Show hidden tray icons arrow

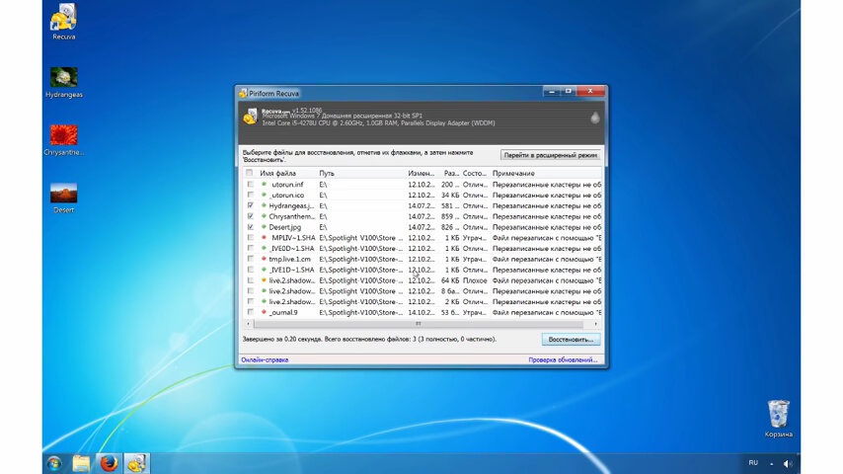772,464
